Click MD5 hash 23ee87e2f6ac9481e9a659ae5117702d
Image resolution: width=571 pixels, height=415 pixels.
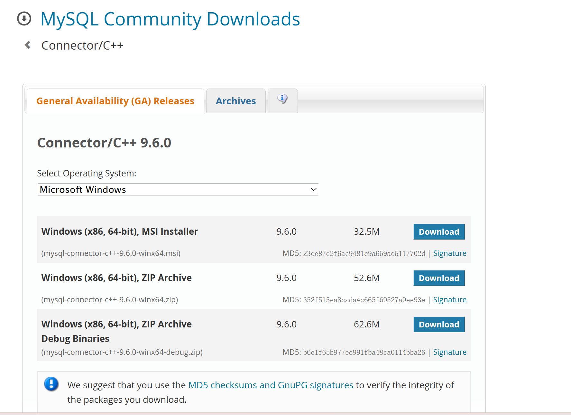click(364, 253)
